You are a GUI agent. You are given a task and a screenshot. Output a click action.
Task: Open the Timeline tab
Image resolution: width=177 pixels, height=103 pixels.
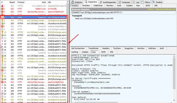(157, 2)
